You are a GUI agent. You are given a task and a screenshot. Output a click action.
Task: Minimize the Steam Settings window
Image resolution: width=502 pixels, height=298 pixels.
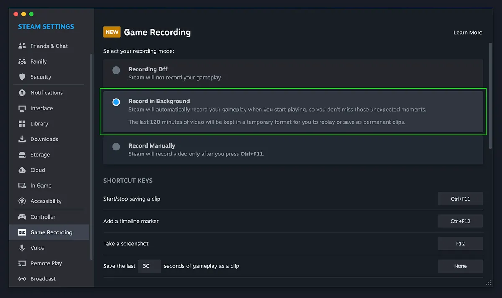[x=23, y=14]
